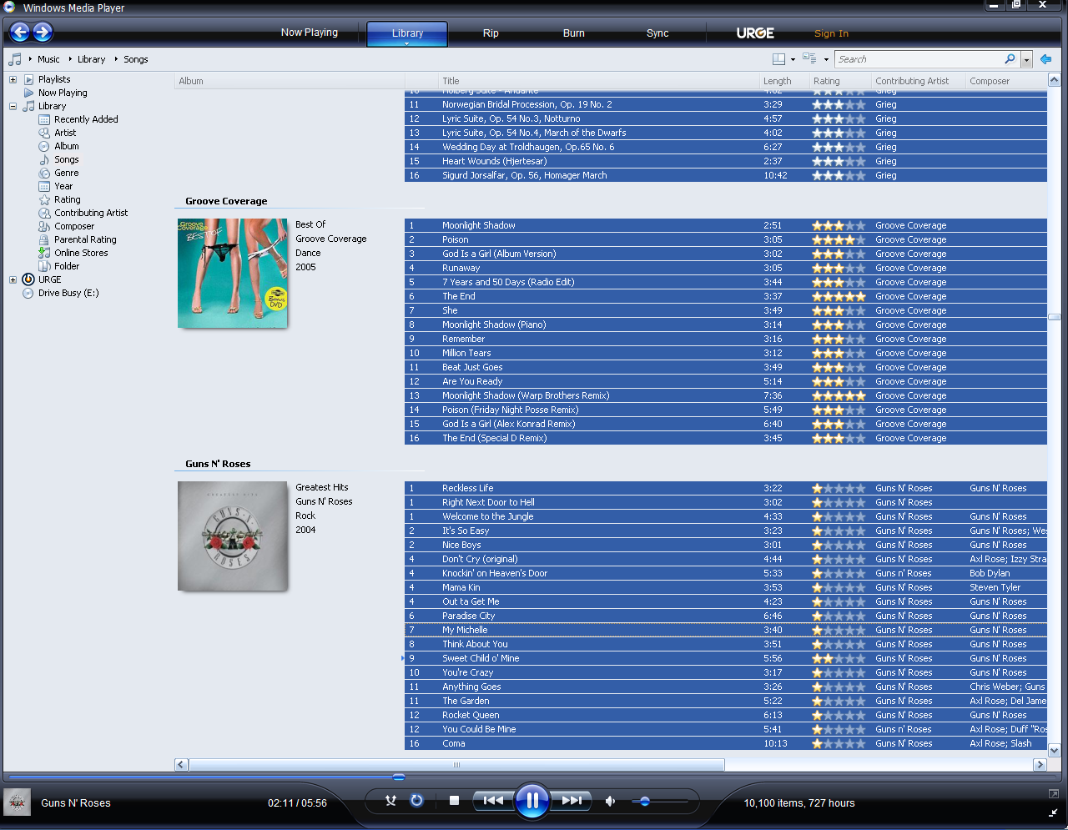1068x830 pixels.
Task: Select Genre in the library tree
Action: click(x=67, y=173)
